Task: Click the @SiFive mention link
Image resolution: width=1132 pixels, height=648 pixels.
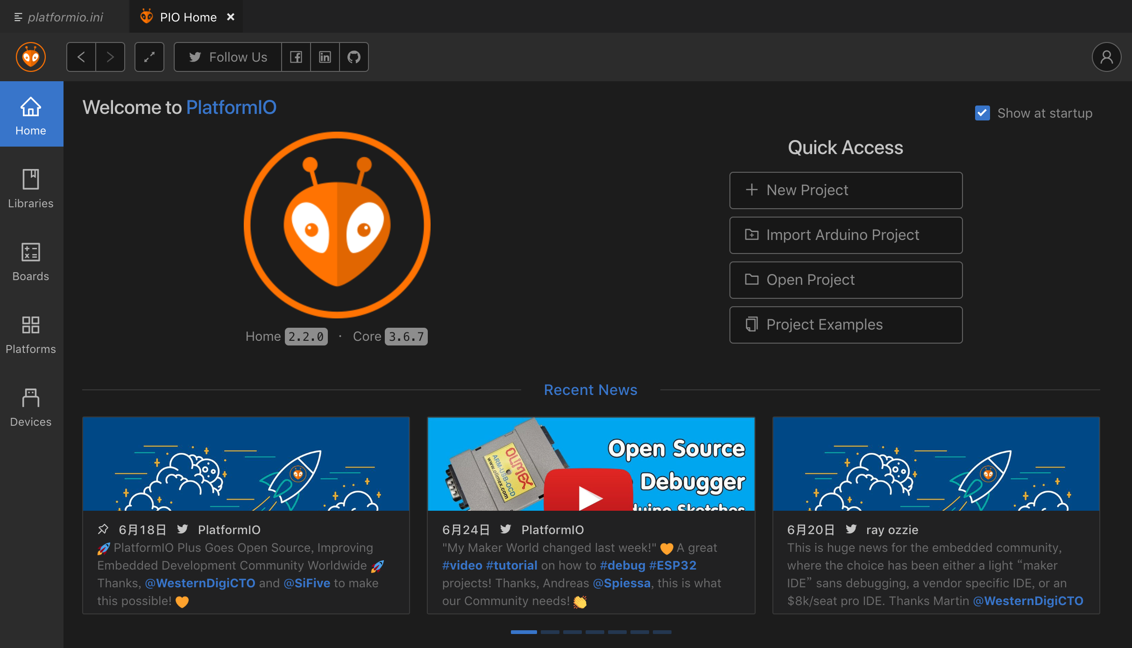Action: click(306, 583)
